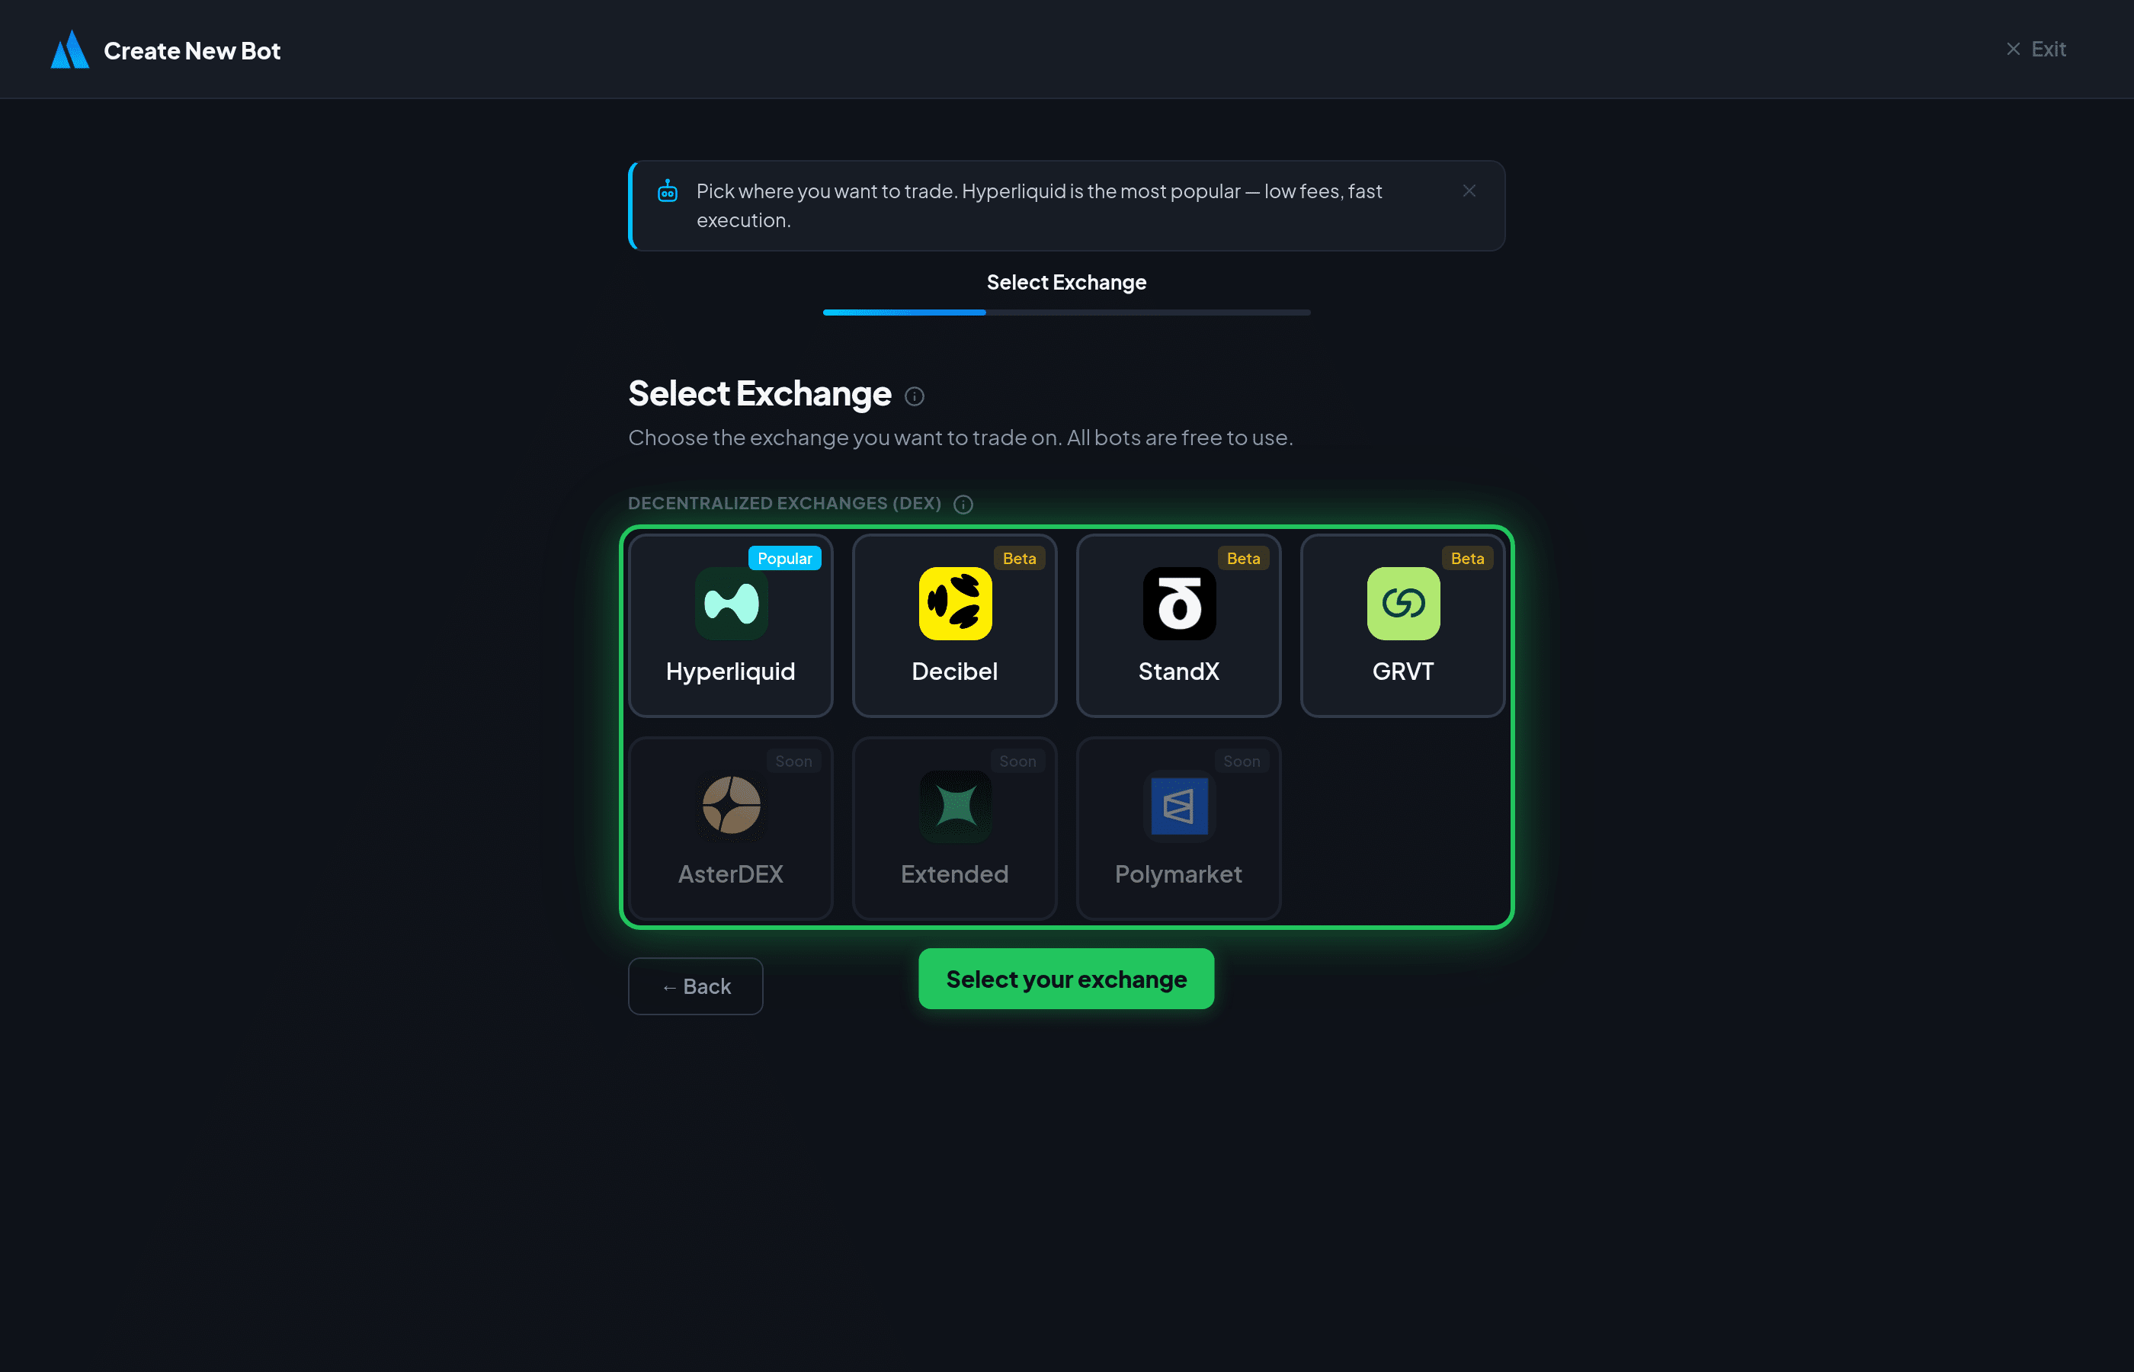Screen dimensions: 2134x1372
Task: Click the Select Exchange step label
Action: (1066, 283)
